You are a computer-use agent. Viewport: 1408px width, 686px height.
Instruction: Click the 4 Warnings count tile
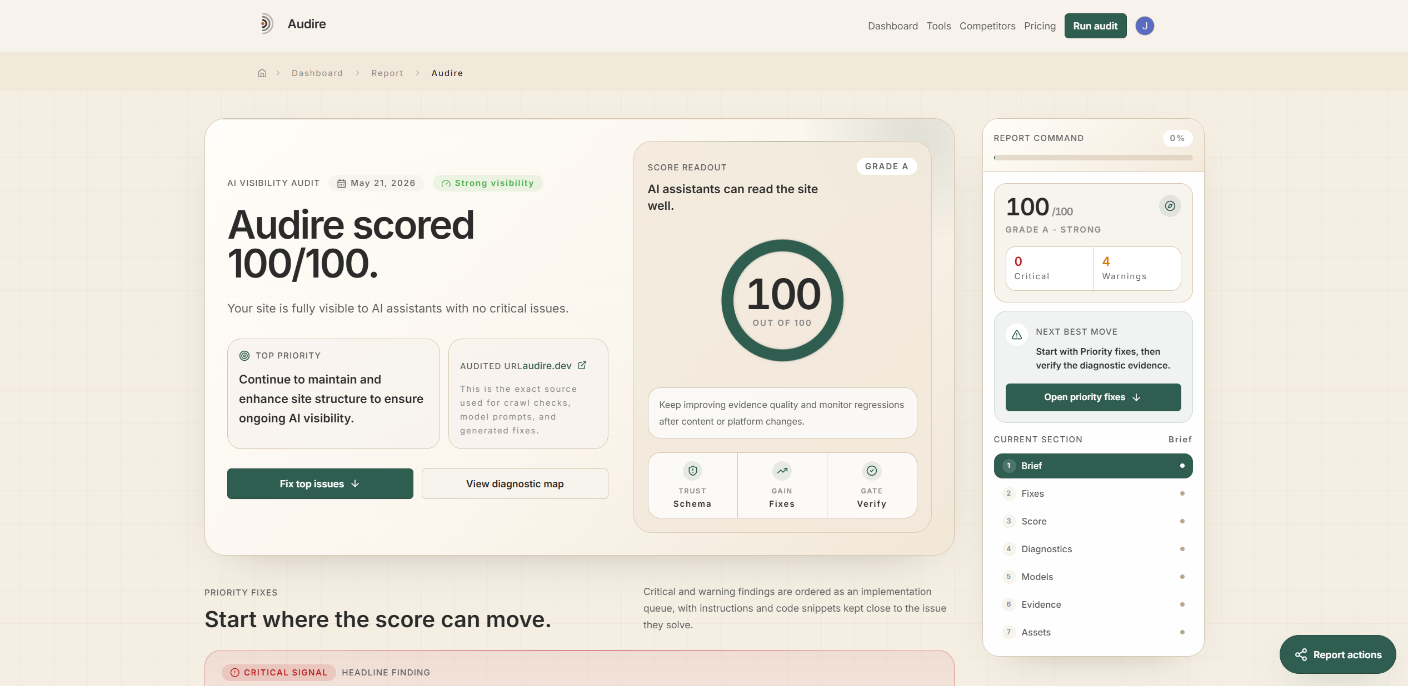(x=1137, y=269)
